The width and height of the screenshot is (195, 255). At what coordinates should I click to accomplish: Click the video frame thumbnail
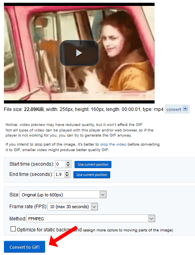pyautogui.click(x=79, y=53)
